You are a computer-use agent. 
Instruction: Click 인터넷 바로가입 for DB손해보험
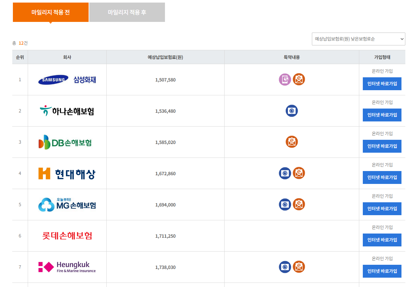tap(382, 146)
